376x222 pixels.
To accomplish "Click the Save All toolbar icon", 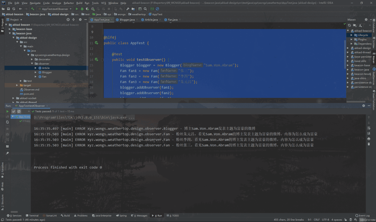I will point(8,9).
